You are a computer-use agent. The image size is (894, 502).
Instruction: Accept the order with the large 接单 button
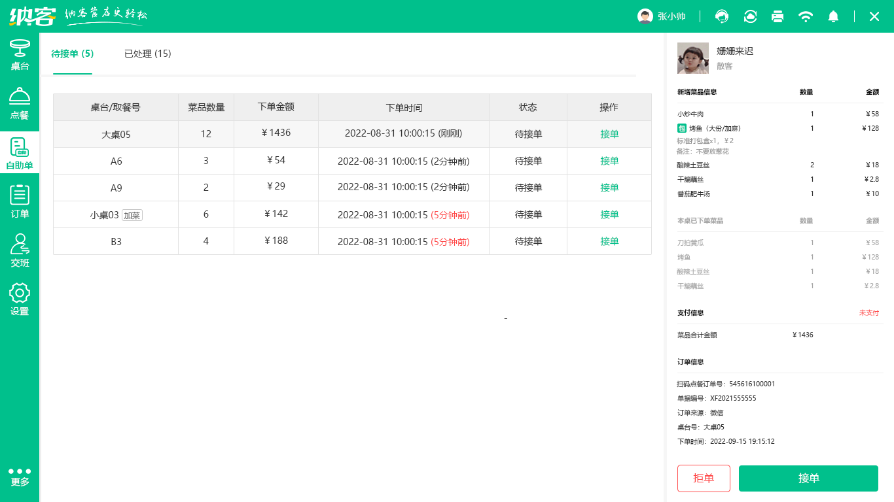click(x=808, y=478)
